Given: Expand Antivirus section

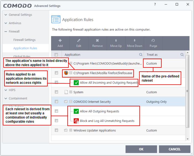Looking at the screenshot, I should 6,23.
